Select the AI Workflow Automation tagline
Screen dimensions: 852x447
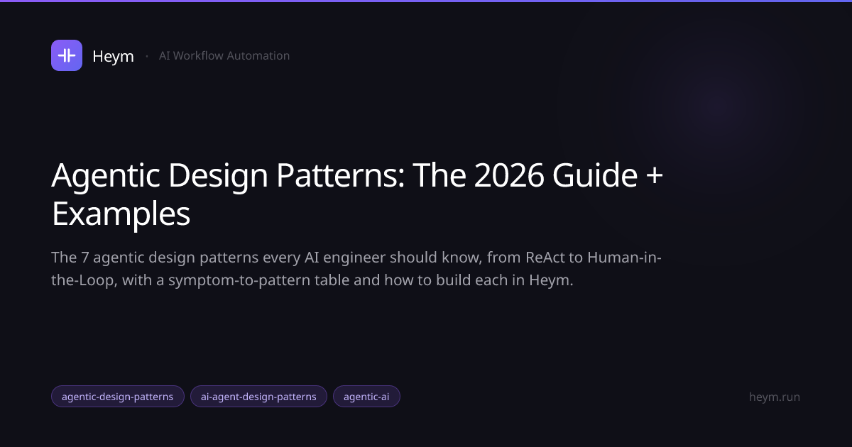point(224,55)
